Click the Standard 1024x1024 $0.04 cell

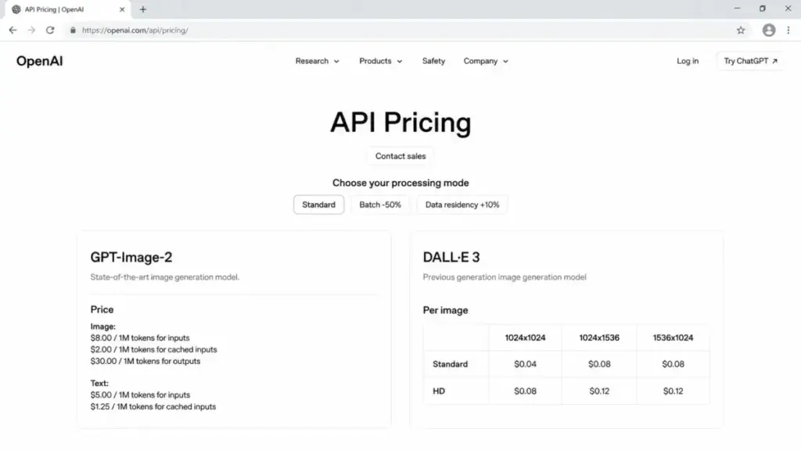525,364
